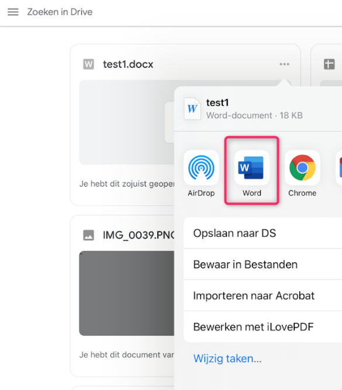
Task: Open the IMG_0039.PNG gray preview thumbnail
Action: [x=127, y=293]
